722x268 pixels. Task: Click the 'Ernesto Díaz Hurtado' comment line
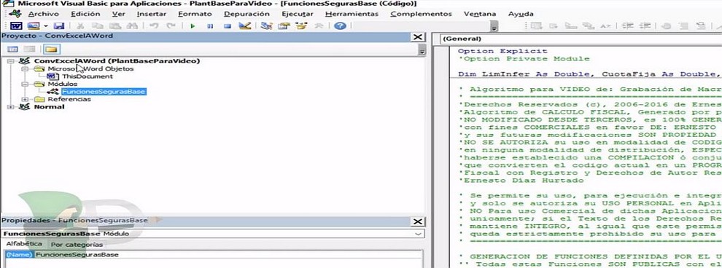[x=521, y=181]
